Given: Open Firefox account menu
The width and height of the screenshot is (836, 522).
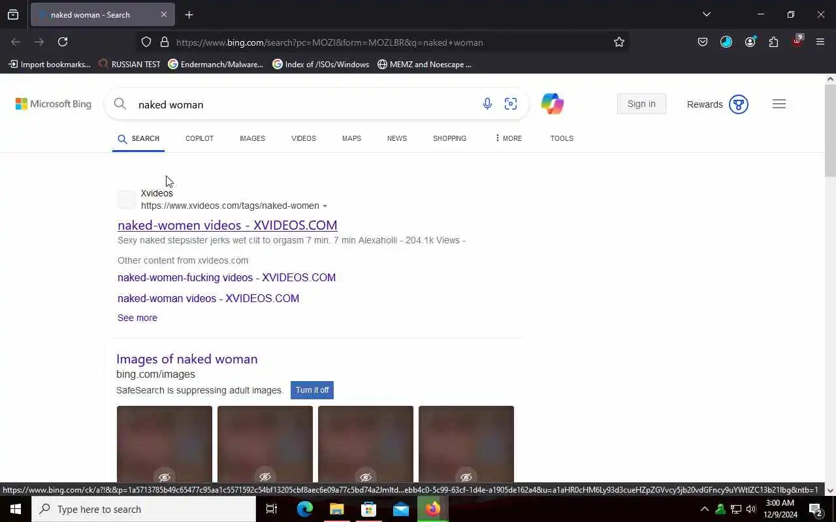Looking at the screenshot, I should [750, 42].
